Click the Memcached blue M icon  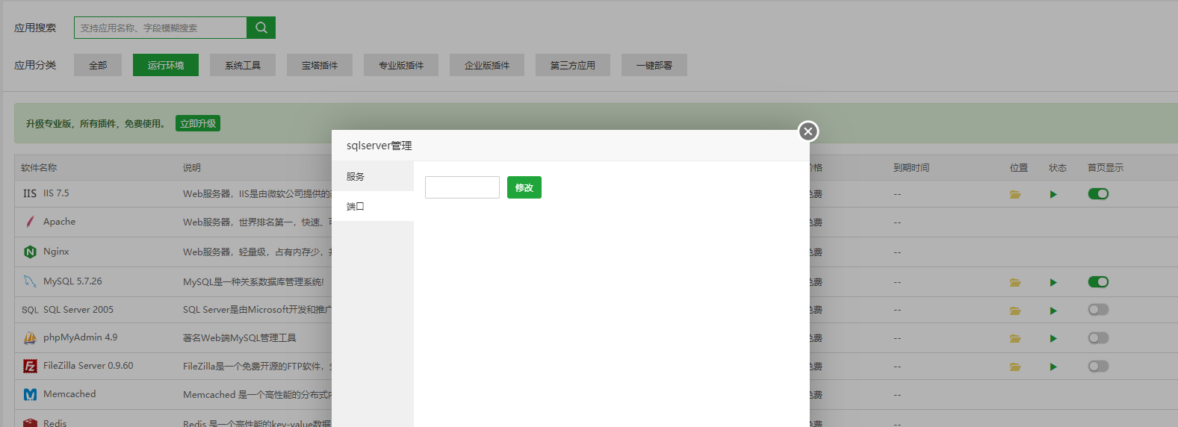click(x=30, y=394)
